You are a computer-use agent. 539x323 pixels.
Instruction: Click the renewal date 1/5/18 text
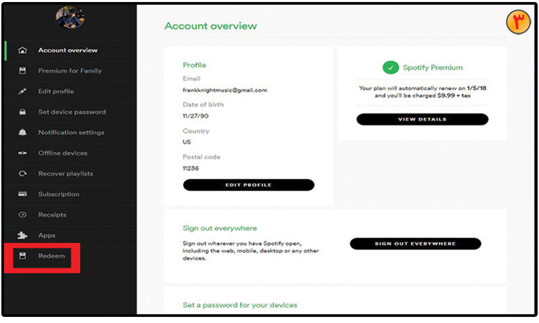point(476,88)
